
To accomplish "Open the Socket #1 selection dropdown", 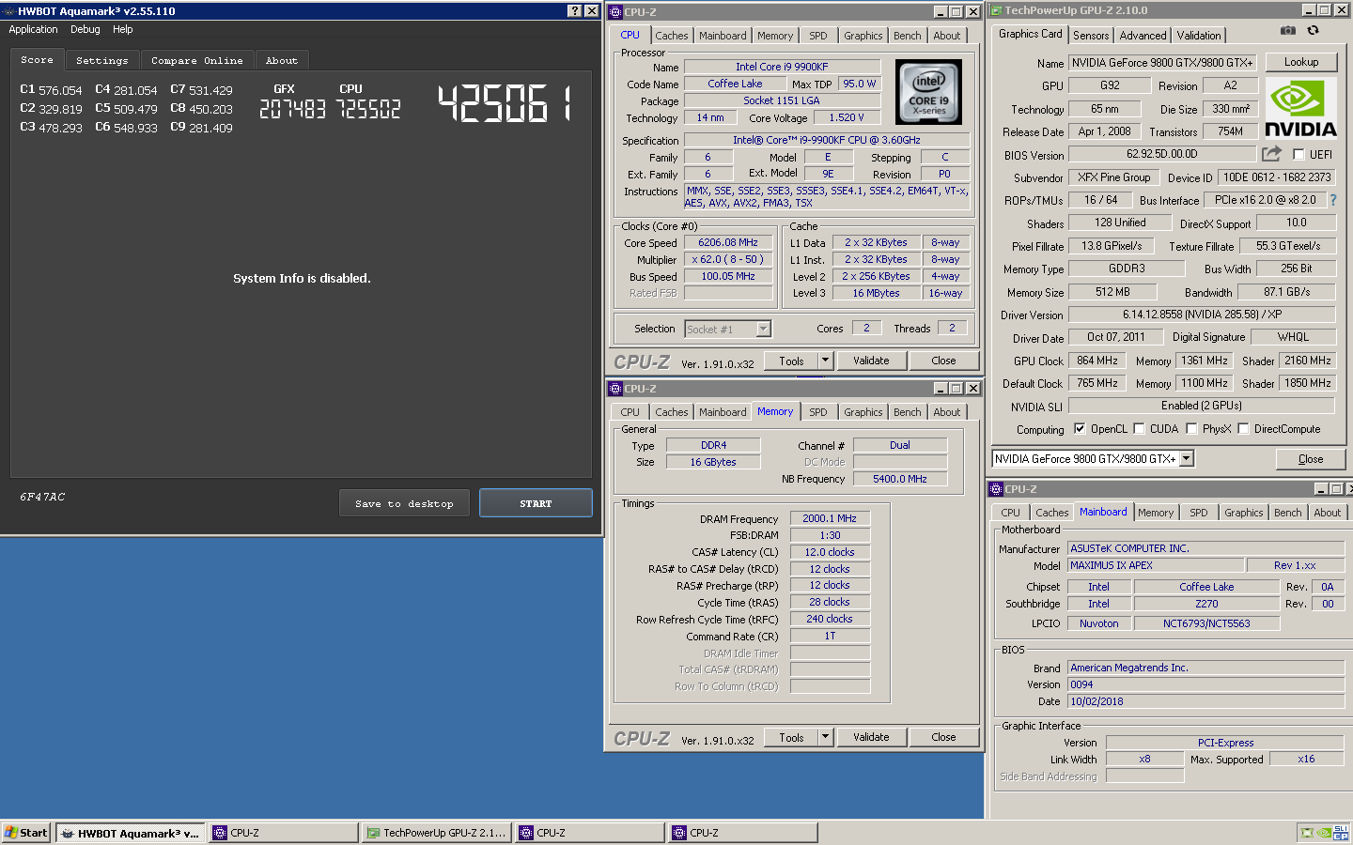I will coord(763,329).
